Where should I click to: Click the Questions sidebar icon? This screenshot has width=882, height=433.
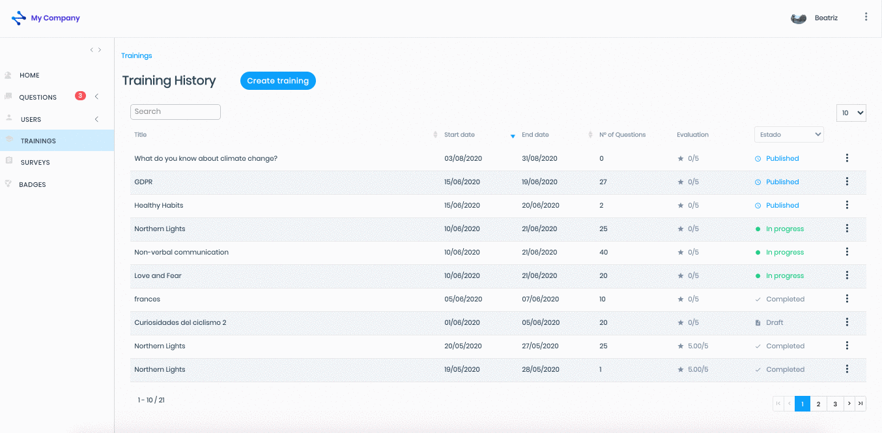click(x=8, y=97)
